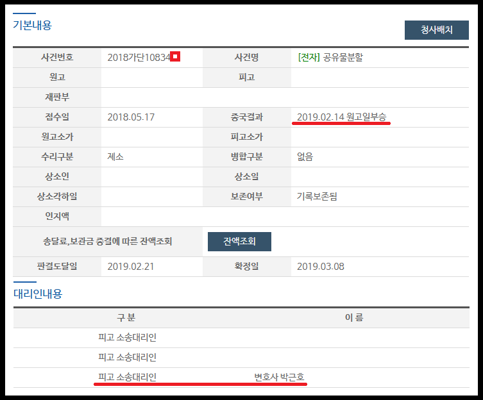Image resolution: width=483 pixels, height=400 pixels.
Task: Click the 제소 value in 수리구분
Action: [x=115, y=157]
